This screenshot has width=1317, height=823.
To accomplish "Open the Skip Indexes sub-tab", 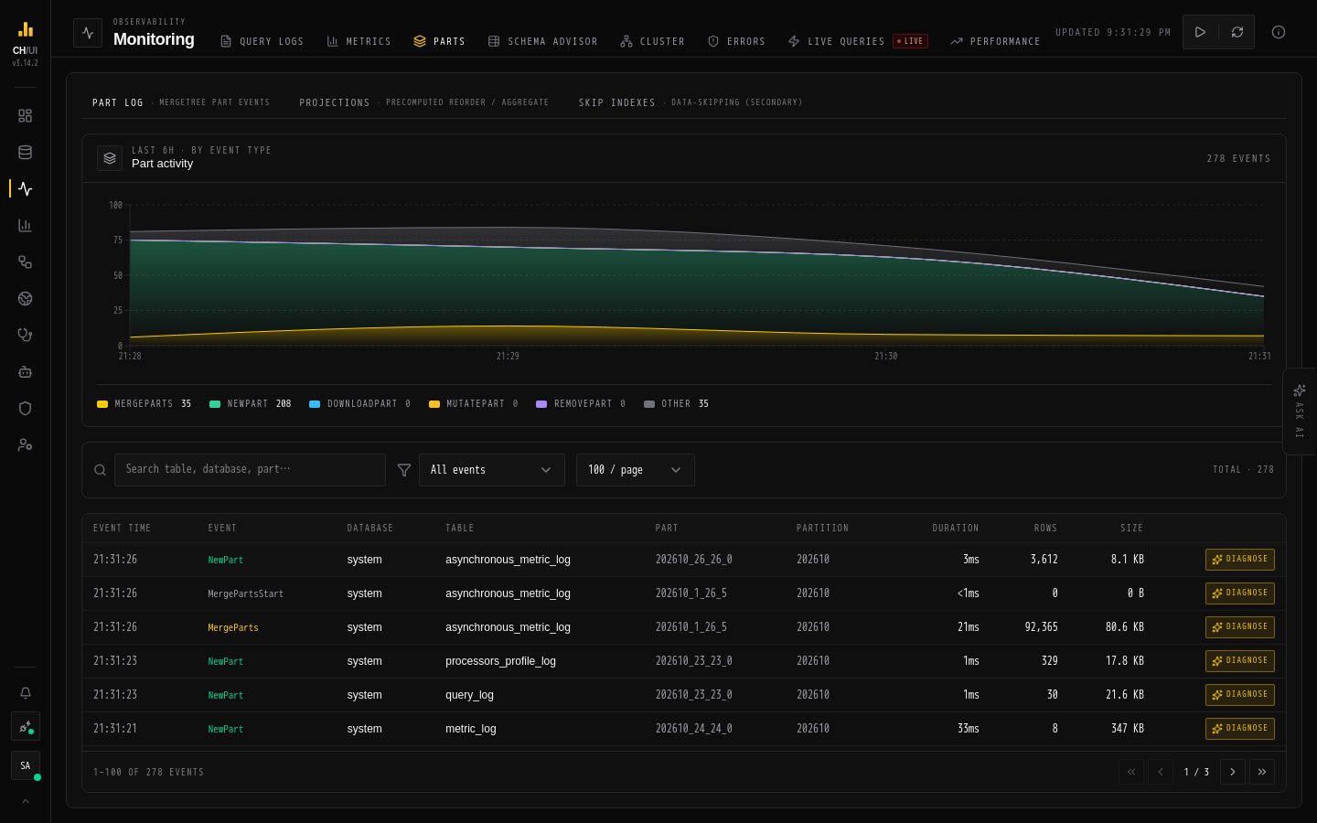I will [691, 102].
